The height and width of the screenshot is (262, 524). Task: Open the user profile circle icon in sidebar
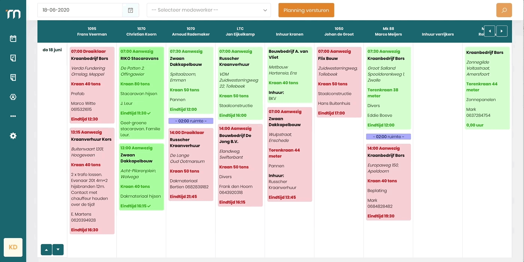[x=13, y=97]
